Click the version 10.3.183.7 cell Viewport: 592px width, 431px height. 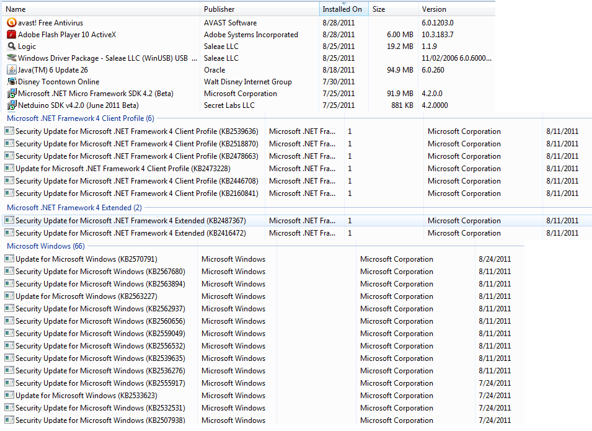point(438,34)
